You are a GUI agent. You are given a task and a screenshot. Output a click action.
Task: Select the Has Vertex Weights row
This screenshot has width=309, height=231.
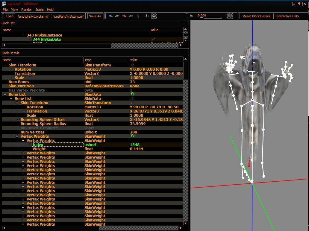pyautogui.click(x=93, y=90)
